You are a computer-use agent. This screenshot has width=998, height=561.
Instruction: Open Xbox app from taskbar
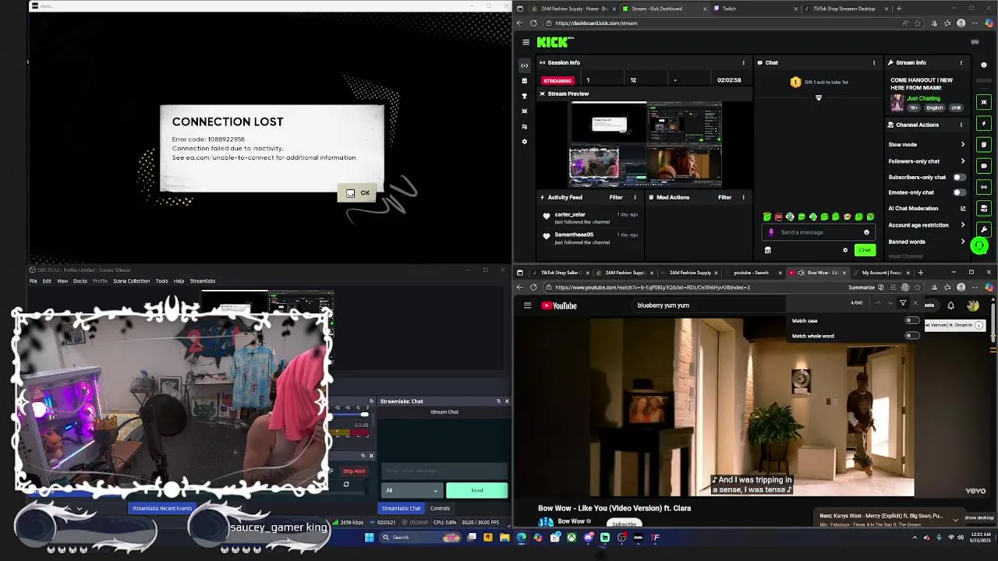[572, 537]
